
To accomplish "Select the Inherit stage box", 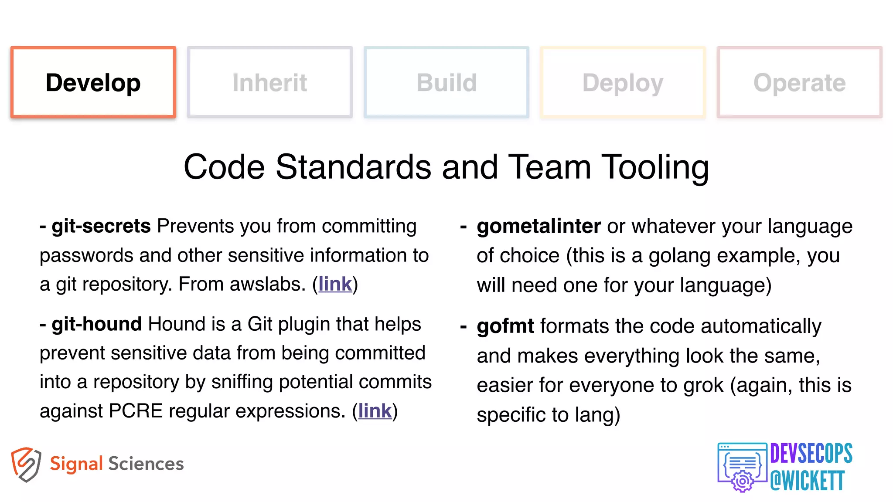I will 270,82.
